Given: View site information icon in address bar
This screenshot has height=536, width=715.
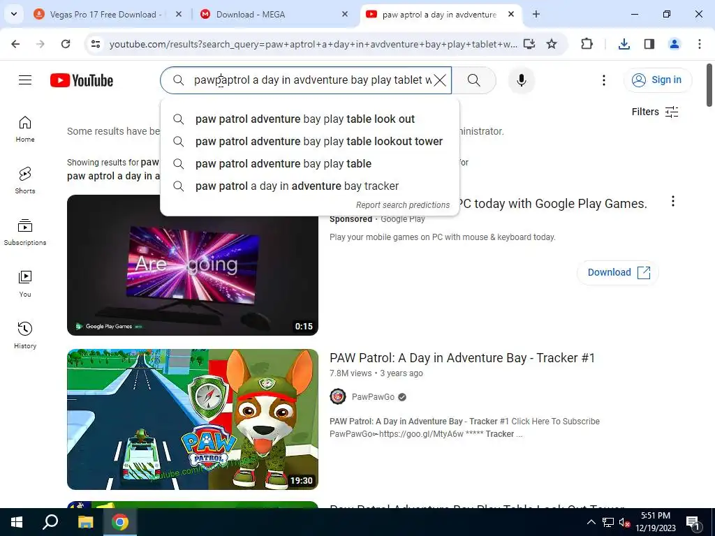Looking at the screenshot, I should [x=96, y=44].
